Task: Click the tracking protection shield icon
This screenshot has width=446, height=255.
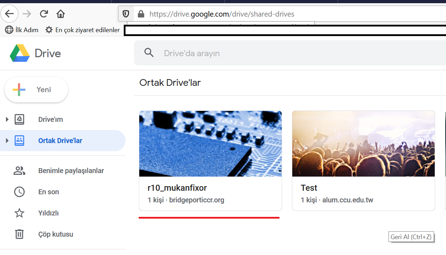Action: click(126, 14)
